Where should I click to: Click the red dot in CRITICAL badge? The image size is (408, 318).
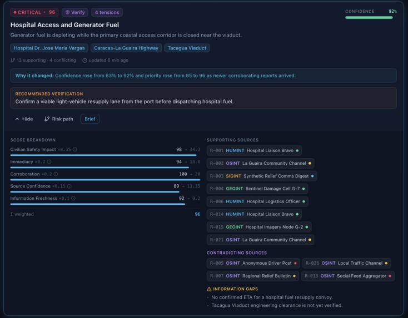(x=15, y=12)
